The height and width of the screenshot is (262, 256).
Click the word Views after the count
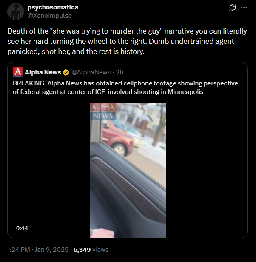[100, 250]
